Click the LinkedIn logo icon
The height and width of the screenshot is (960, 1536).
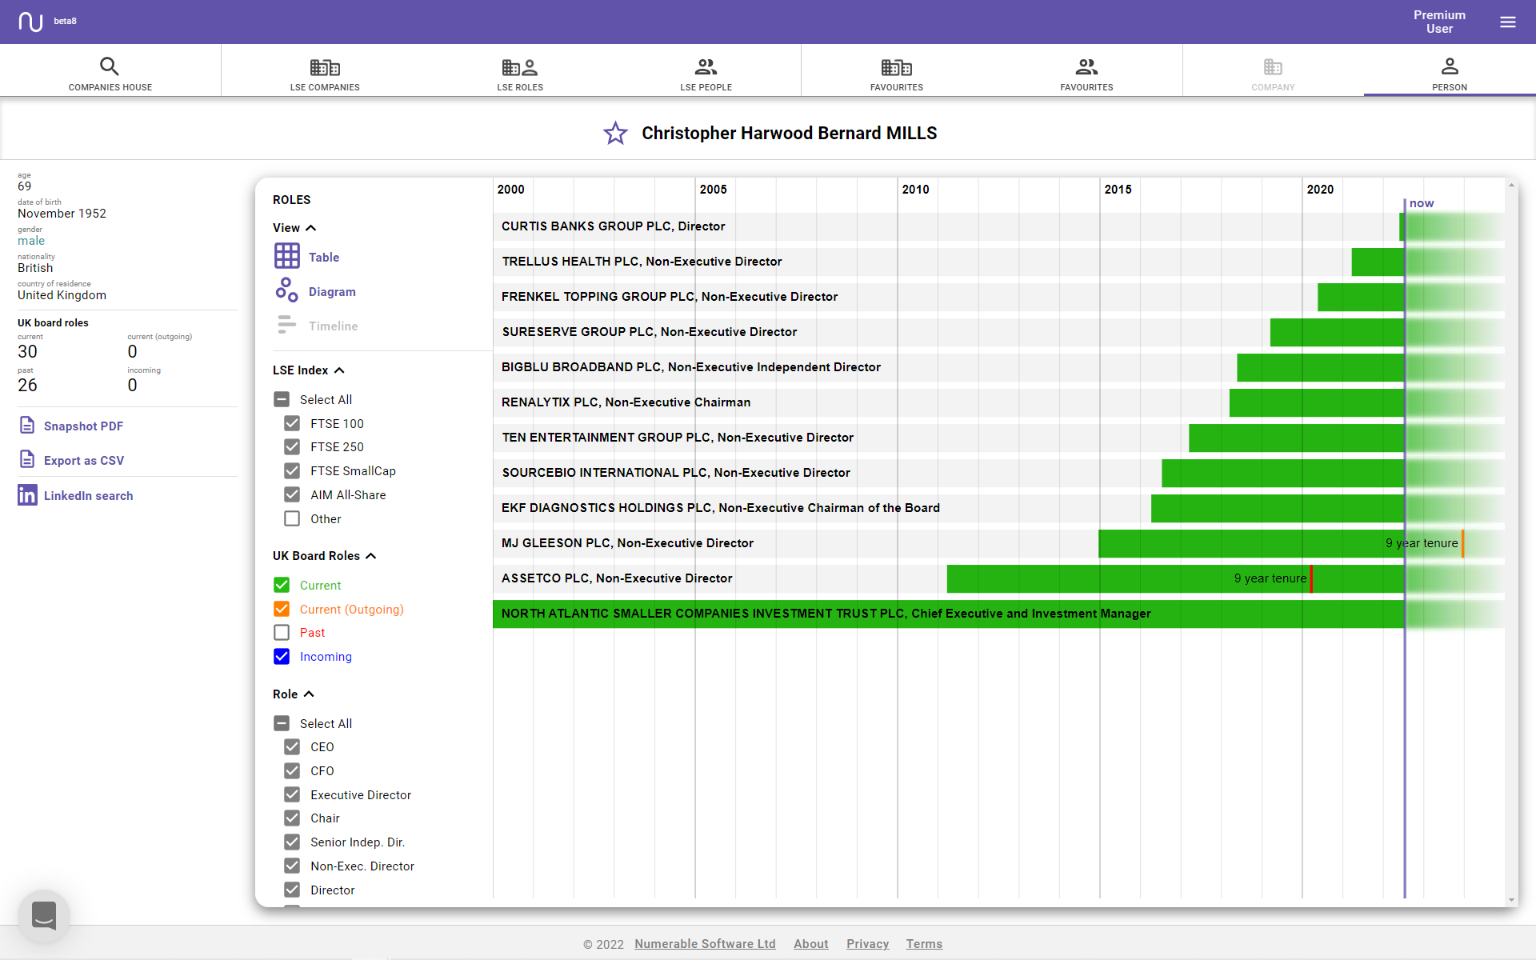(27, 495)
